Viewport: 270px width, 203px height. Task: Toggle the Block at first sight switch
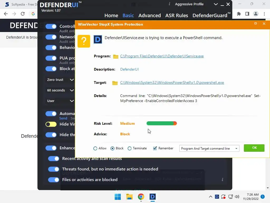coord(51,69)
